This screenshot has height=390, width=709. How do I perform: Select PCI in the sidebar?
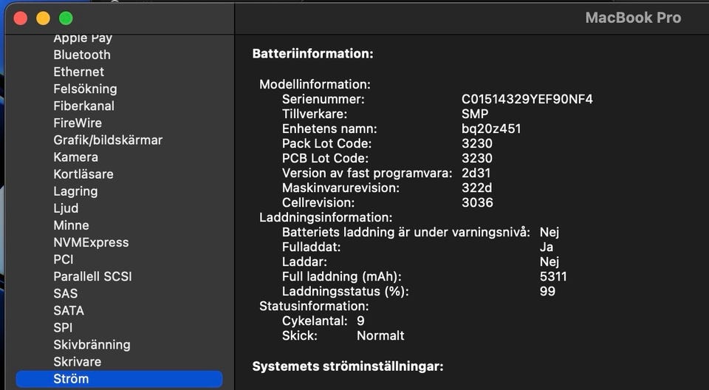(x=64, y=260)
